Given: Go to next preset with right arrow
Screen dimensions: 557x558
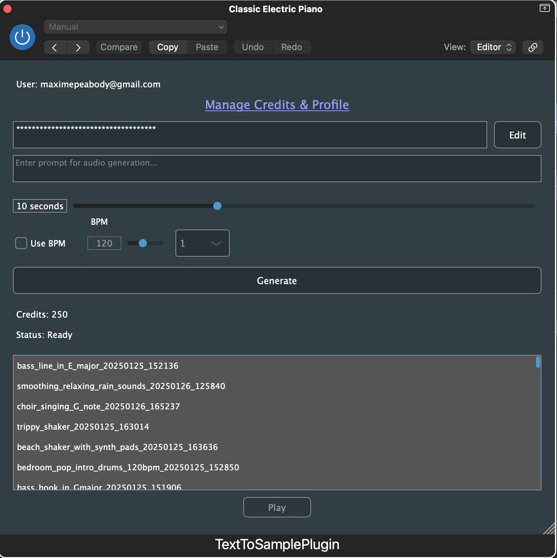Looking at the screenshot, I should [x=78, y=47].
